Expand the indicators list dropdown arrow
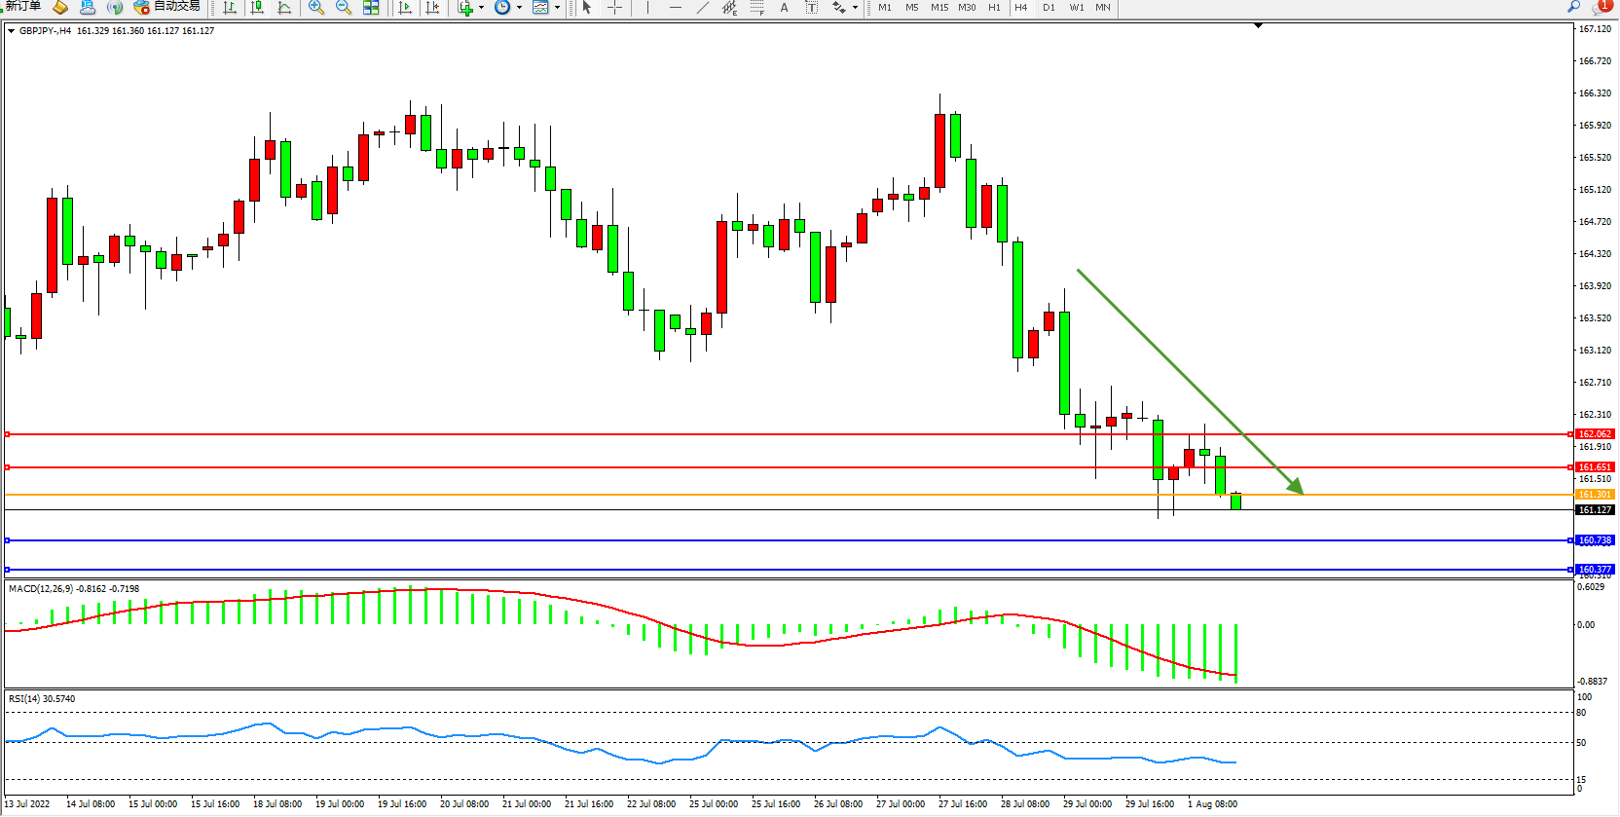The image size is (1620, 817). (x=481, y=8)
